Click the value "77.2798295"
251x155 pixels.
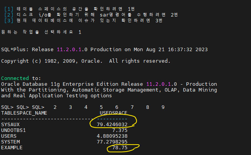(112, 142)
